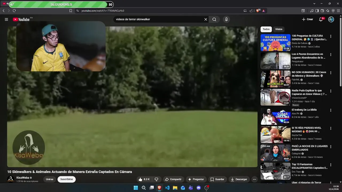
Task: Open 100 Preguntas de Cultura General thumbnail
Action: click(275, 42)
